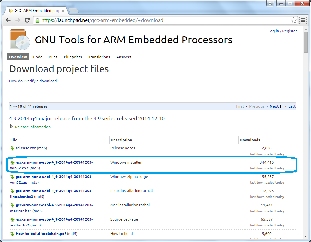Screen dimensions: 311x242
Task: Open md5 link next to How-to-build-toolchain.pdf
Action: [x=72, y=234]
